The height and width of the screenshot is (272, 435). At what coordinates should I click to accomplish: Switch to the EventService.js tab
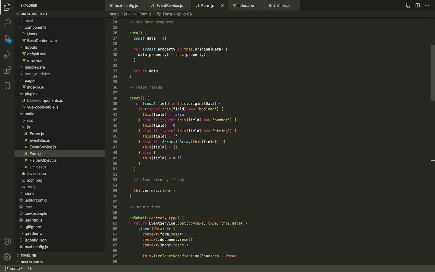point(169,5)
